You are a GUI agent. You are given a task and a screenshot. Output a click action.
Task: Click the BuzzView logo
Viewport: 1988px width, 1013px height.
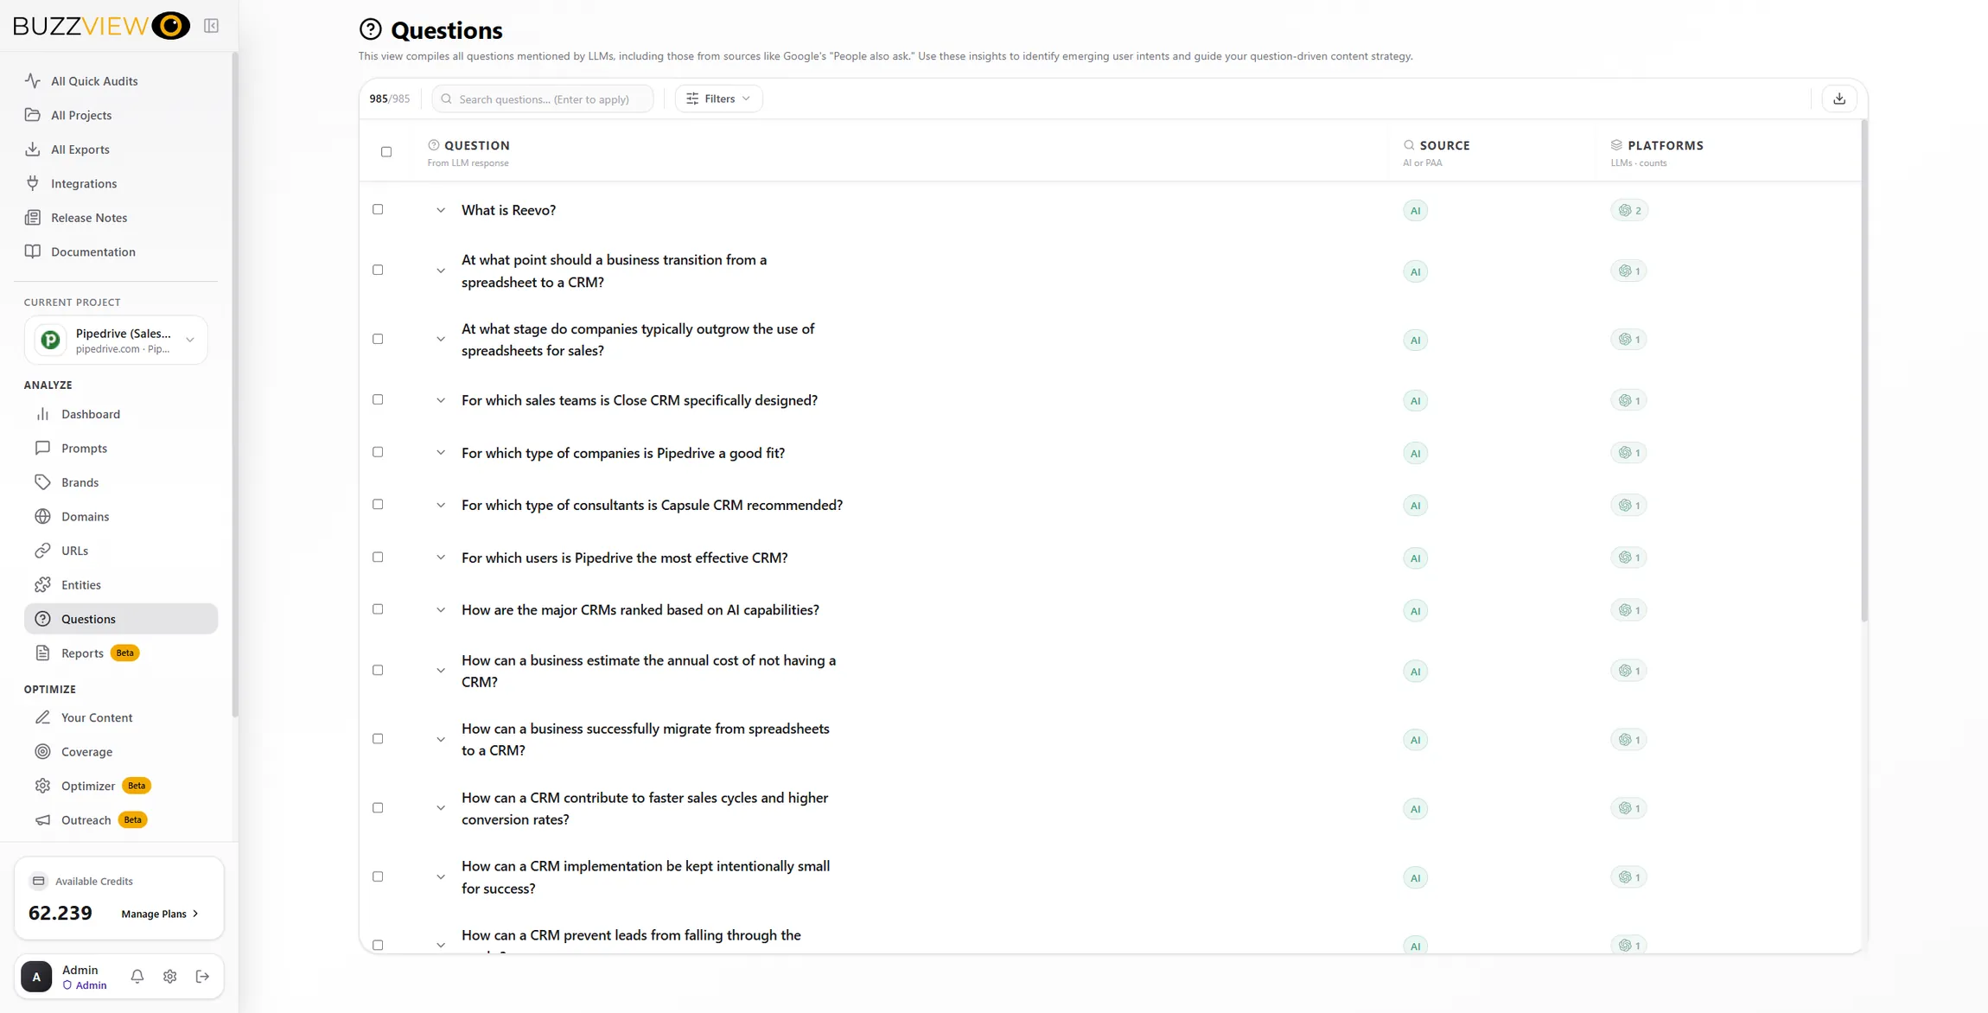point(101,26)
